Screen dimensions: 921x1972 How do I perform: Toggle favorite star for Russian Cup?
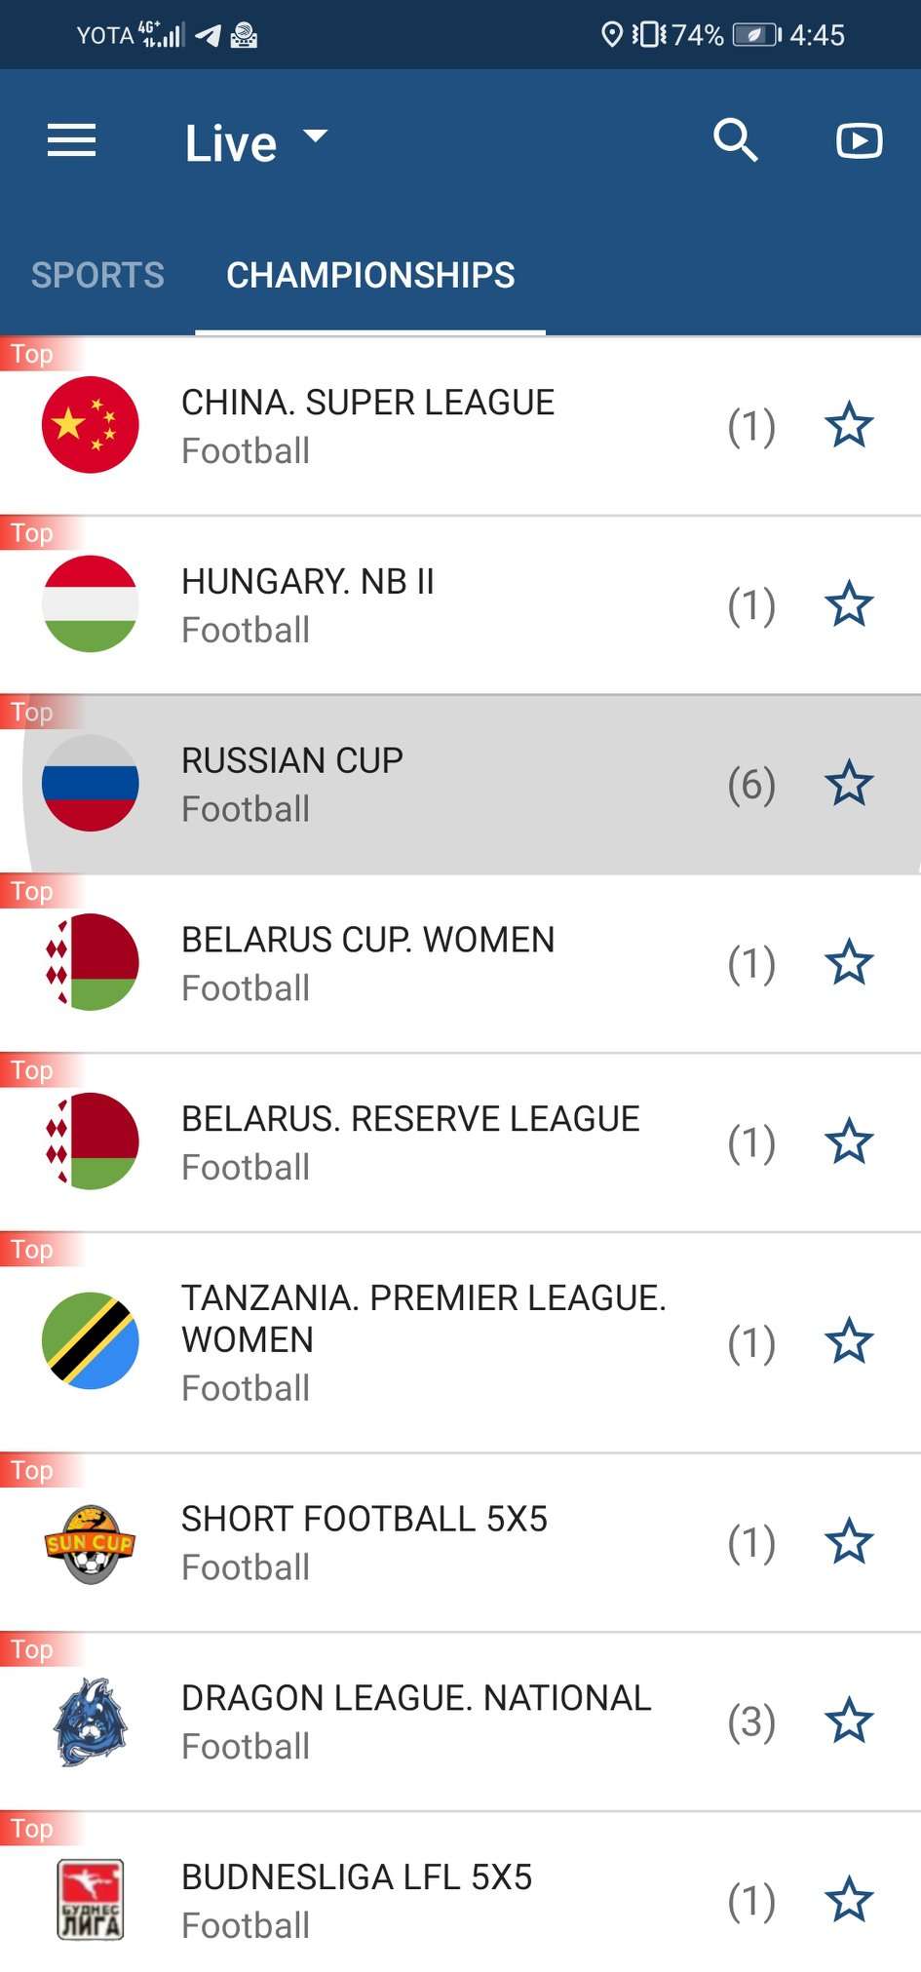pyautogui.click(x=849, y=784)
